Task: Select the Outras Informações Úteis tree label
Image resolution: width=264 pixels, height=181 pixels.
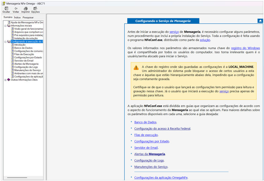Action: [x=24, y=80]
